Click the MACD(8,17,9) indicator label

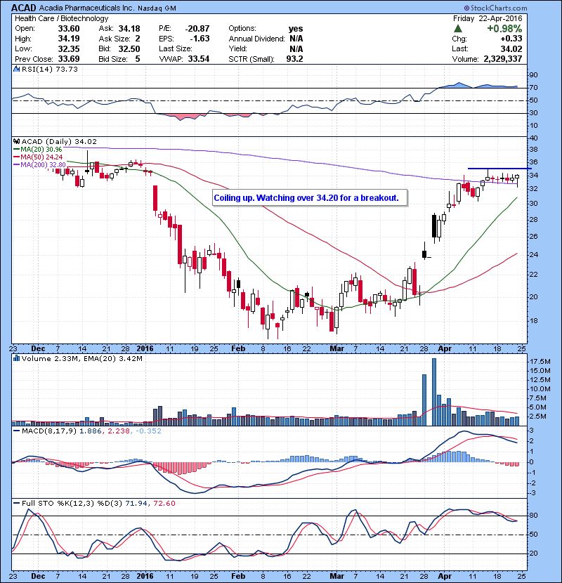(x=49, y=431)
